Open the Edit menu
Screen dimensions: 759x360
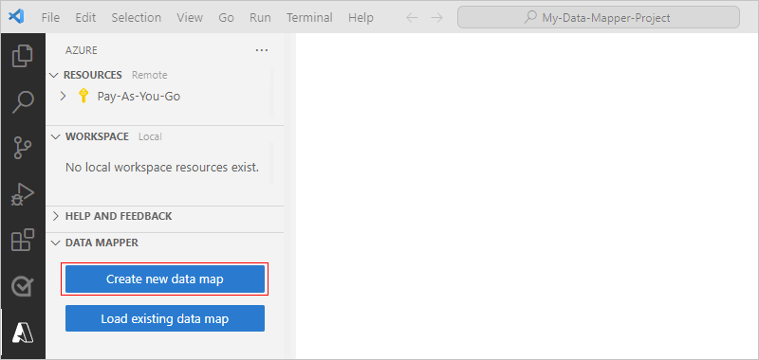[x=85, y=18]
